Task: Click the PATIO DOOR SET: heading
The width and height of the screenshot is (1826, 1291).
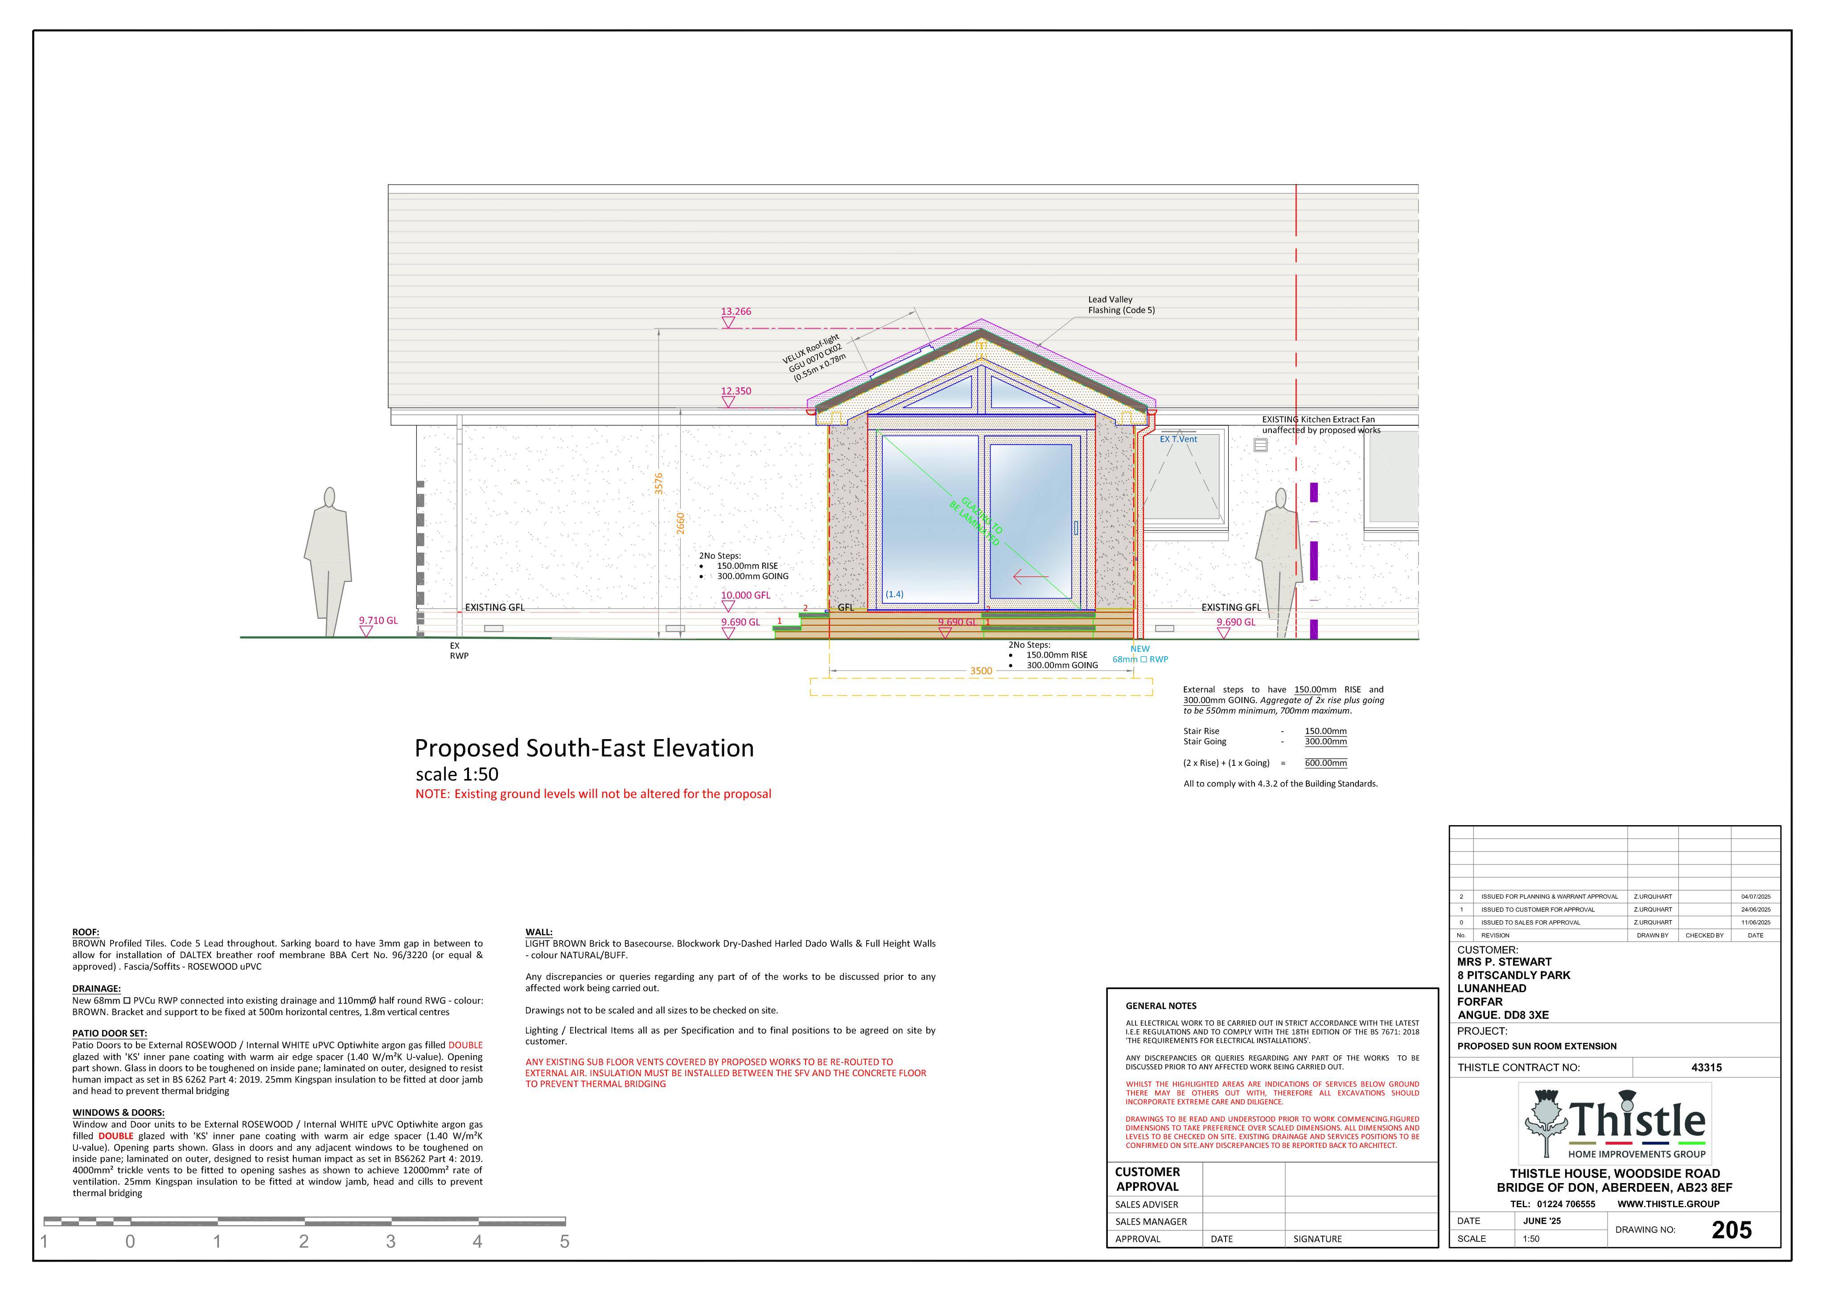Action: click(x=110, y=1033)
